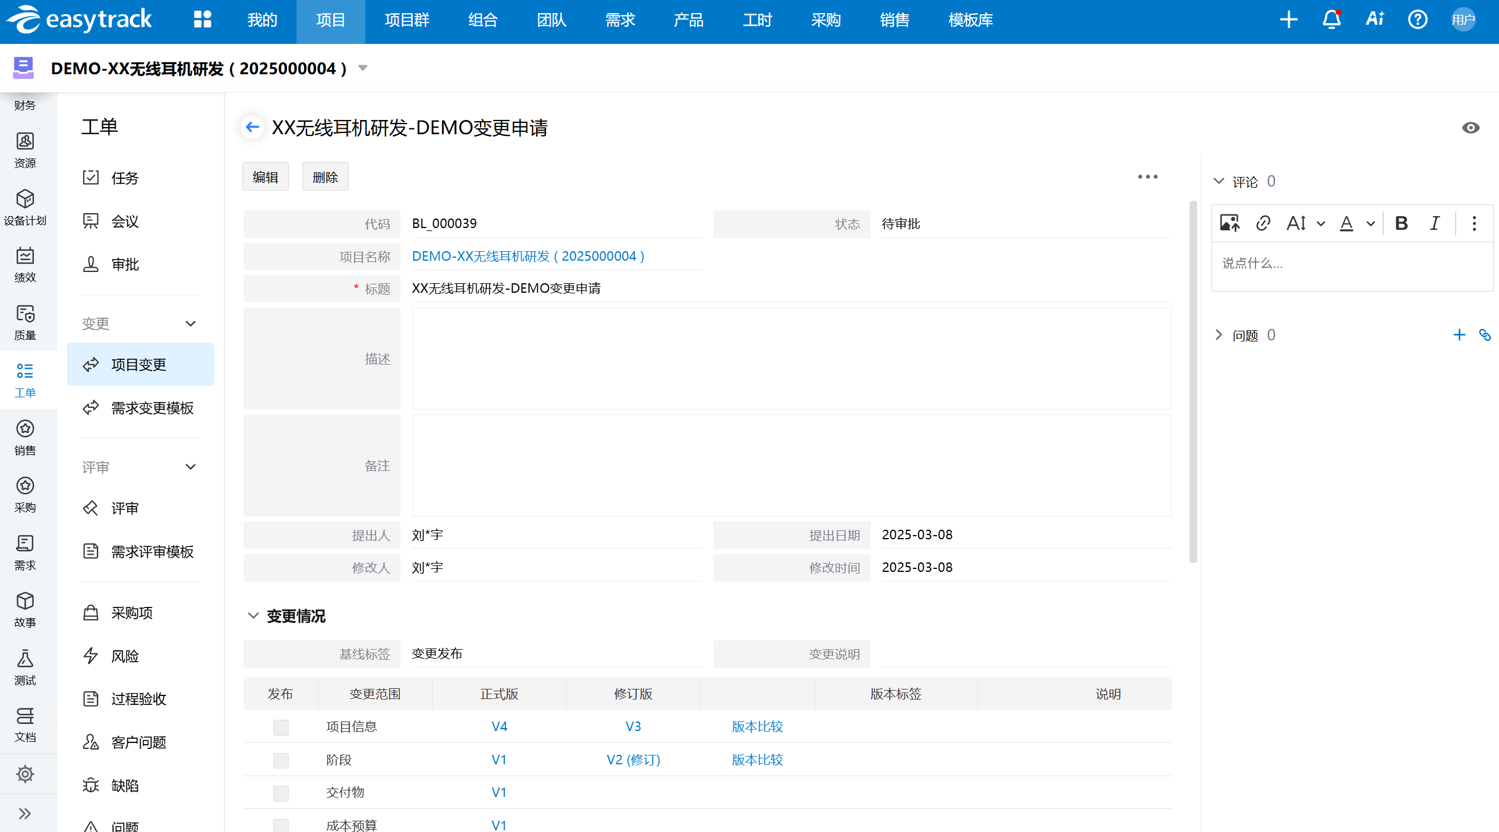Check the 阶段 row publish checkbox
The height and width of the screenshot is (832, 1499).
point(280,760)
